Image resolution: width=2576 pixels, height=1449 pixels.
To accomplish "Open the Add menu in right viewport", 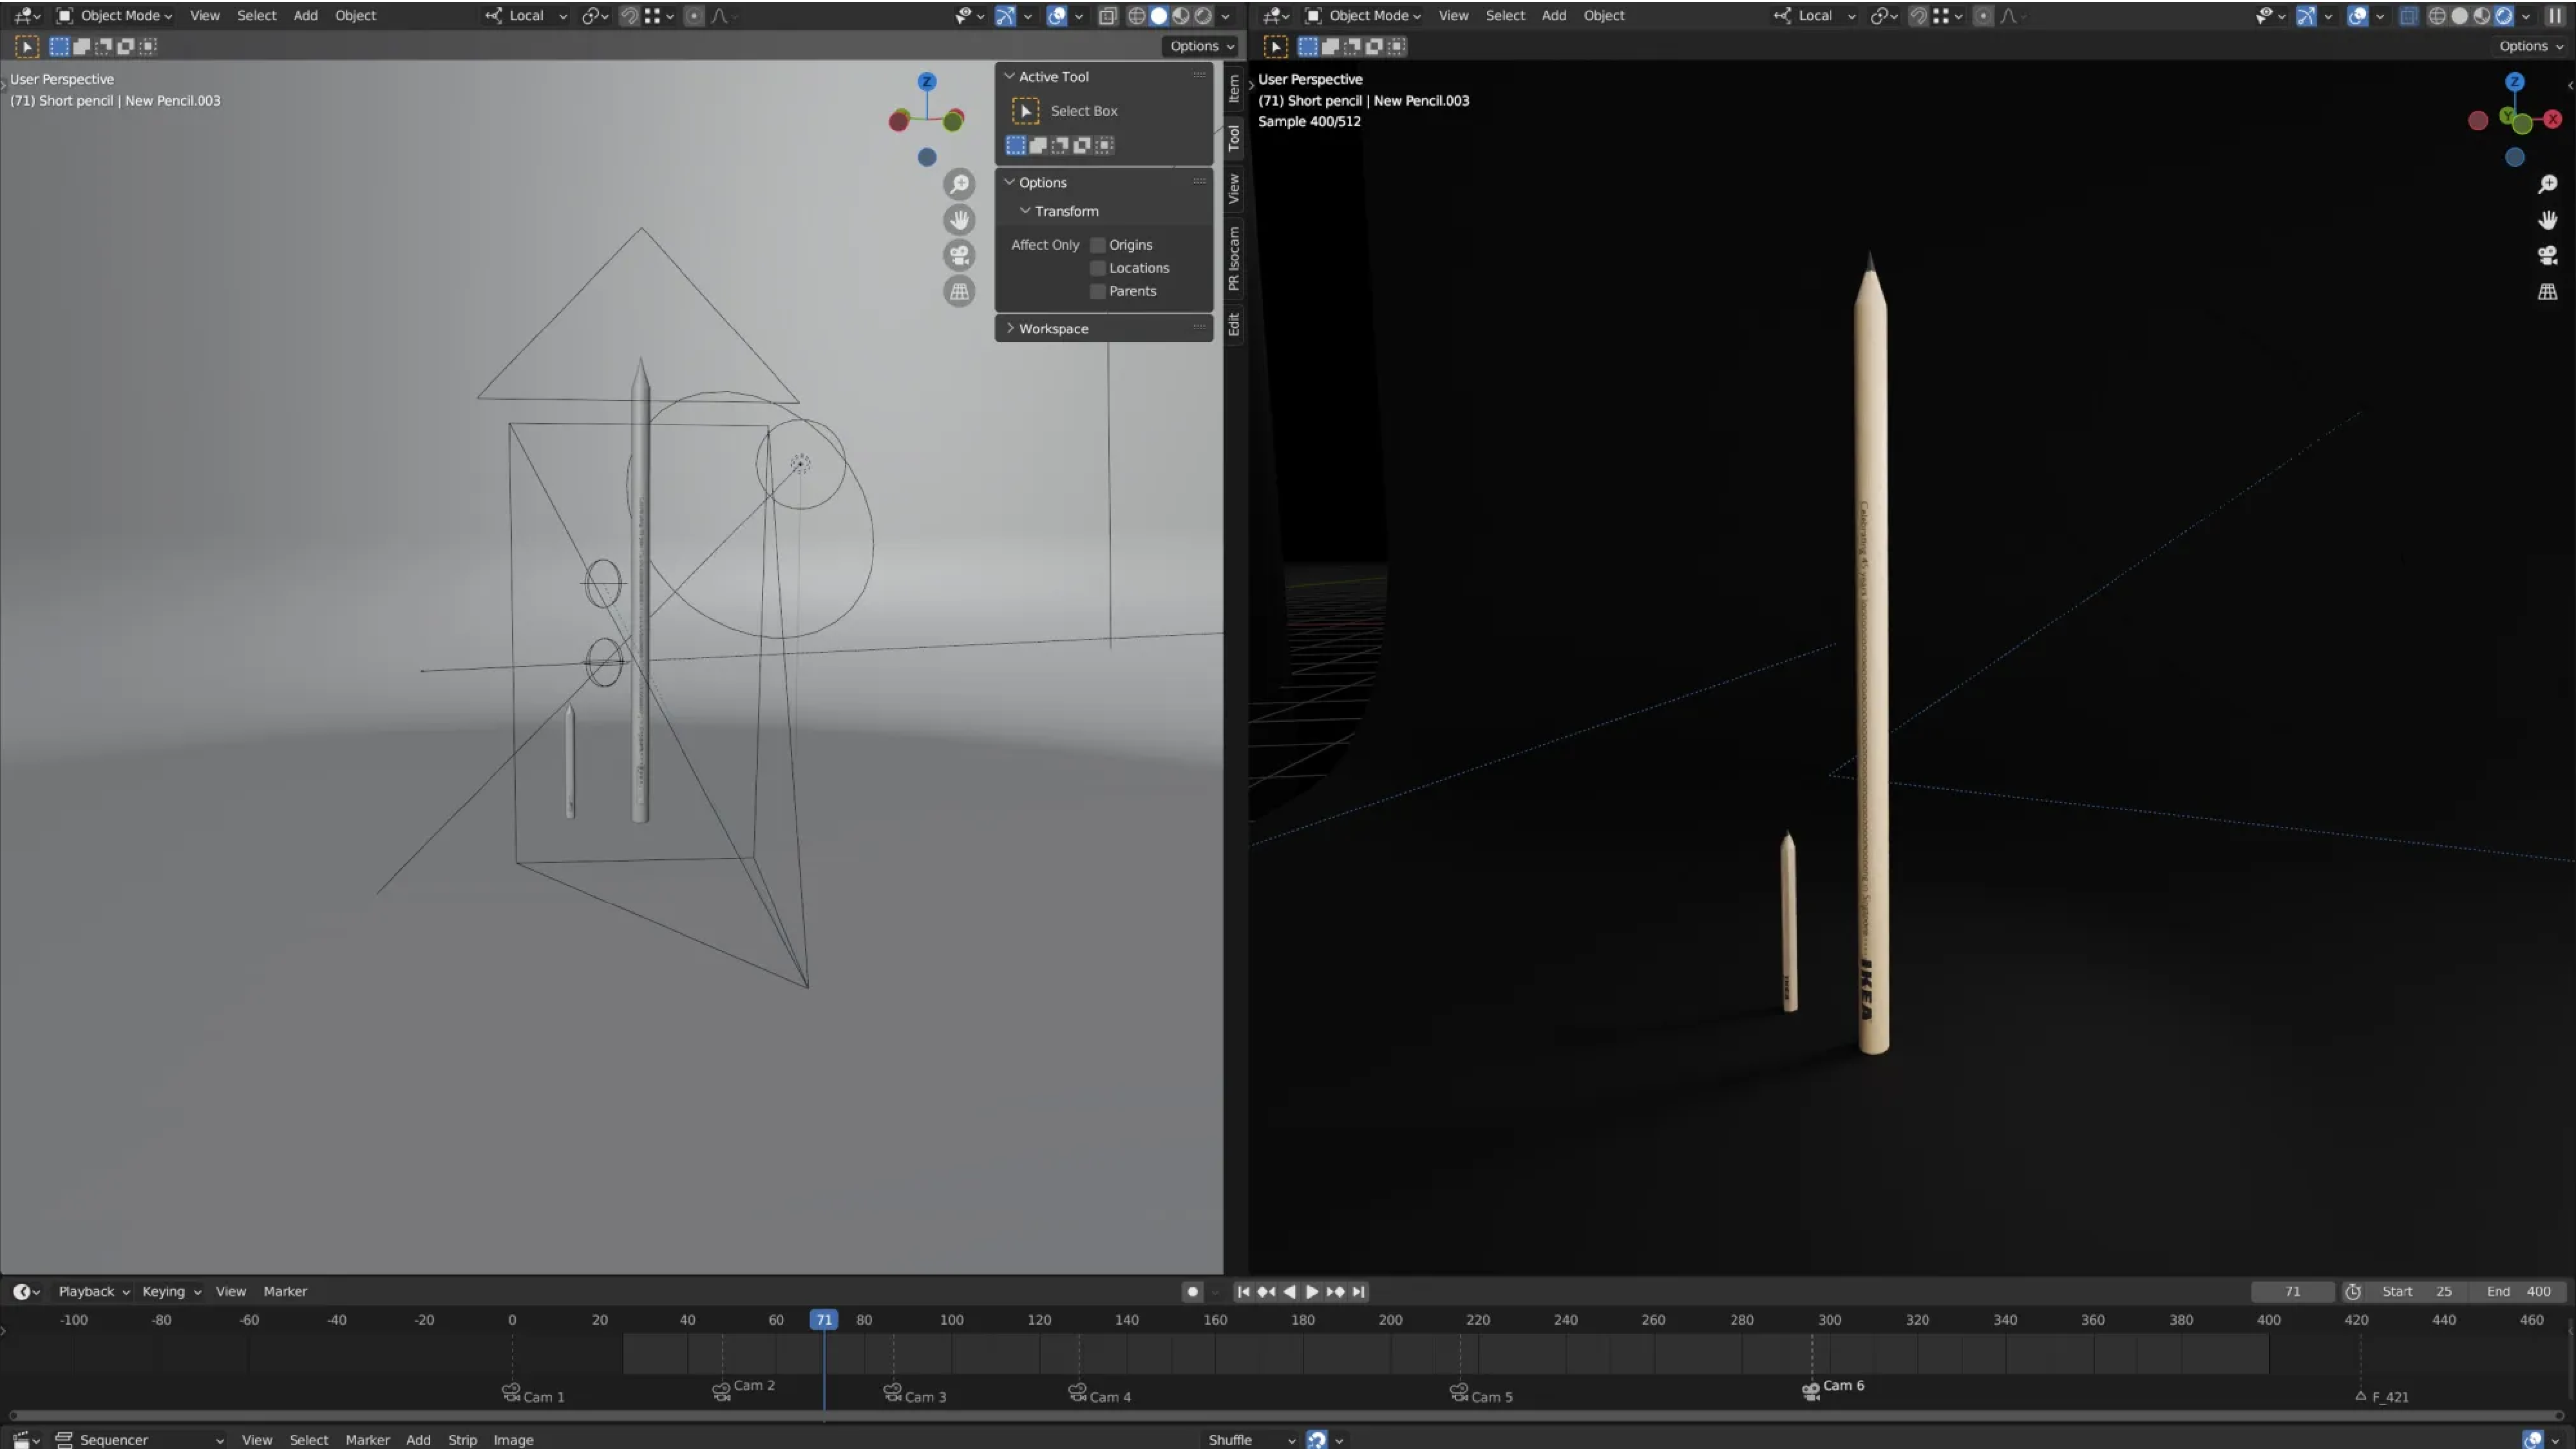I will click(1553, 15).
